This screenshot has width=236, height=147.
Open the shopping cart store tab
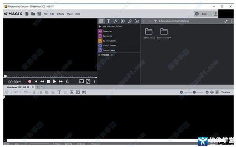137,21
